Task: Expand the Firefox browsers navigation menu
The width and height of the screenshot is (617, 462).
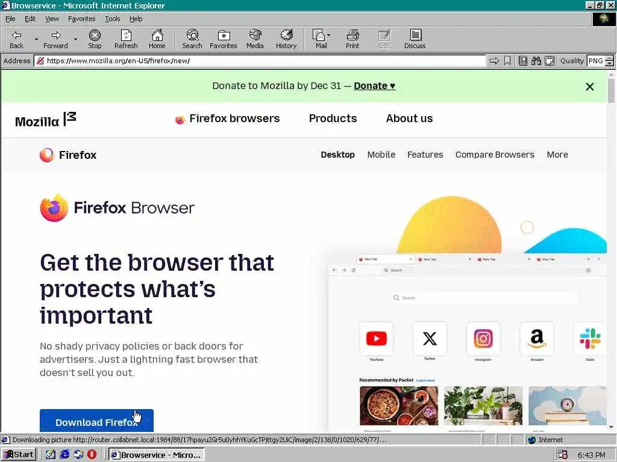Action: tap(227, 119)
